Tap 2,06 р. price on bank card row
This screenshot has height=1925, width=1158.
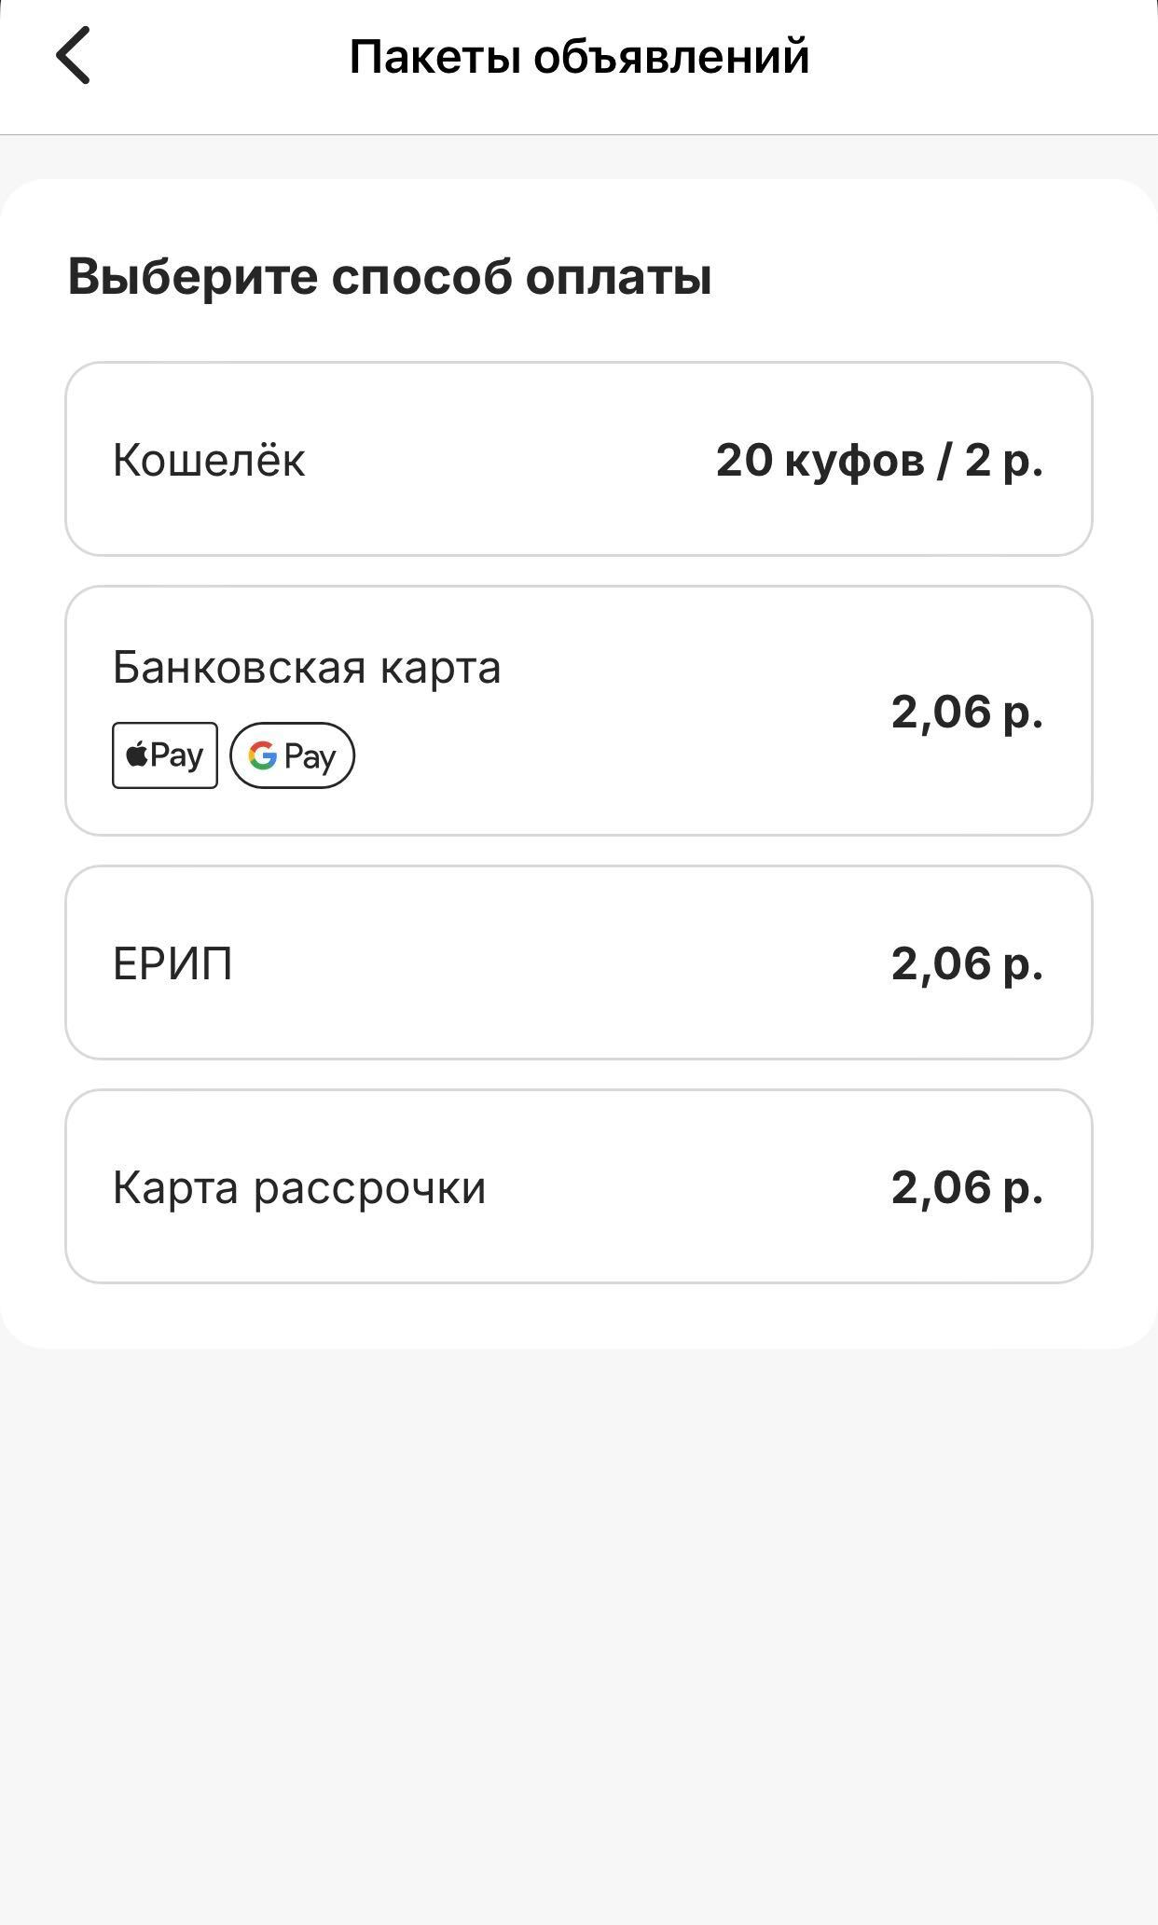click(967, 713)
